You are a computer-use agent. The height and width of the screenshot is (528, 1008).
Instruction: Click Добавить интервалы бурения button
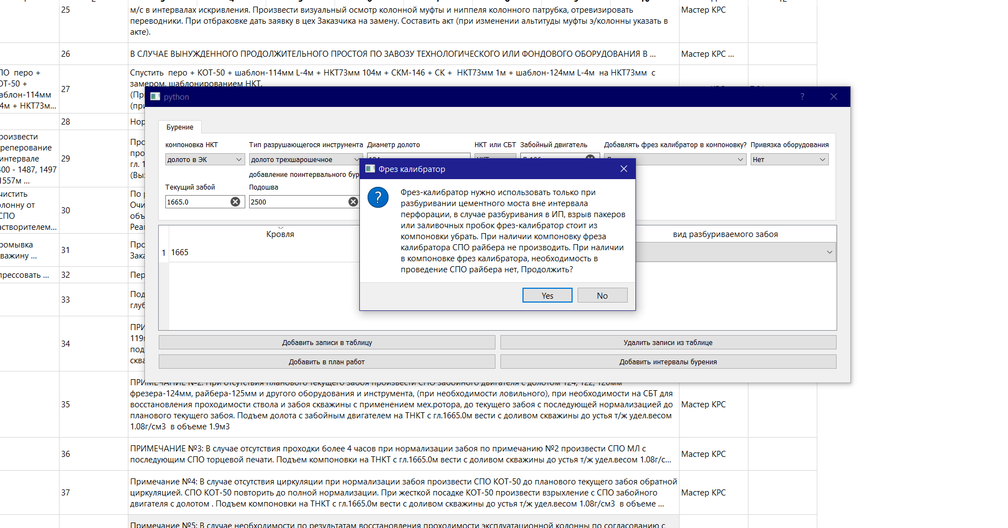pyautogui.click(x=668, y=362)
